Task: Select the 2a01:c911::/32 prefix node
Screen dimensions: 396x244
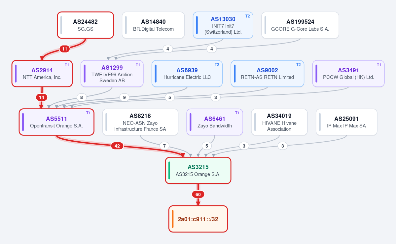Action: (198, 219)
